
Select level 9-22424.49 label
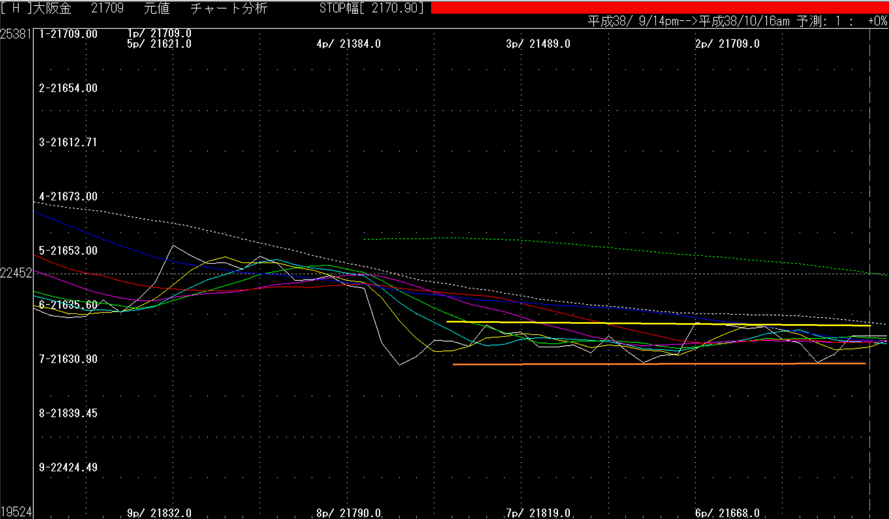68,468
